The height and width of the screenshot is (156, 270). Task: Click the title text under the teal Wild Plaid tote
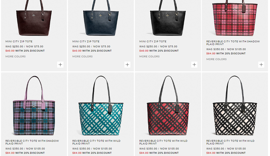point(96,142)
